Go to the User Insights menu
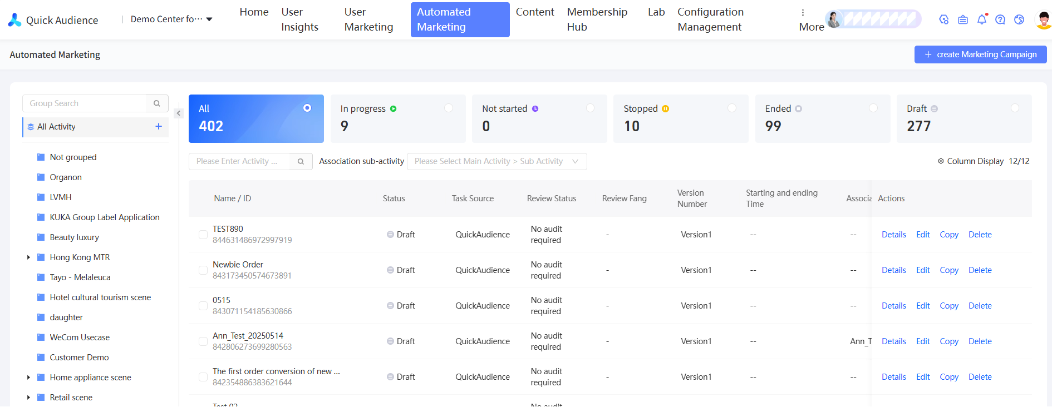The height and width of the screenshot is (407, 1052). 299,19
